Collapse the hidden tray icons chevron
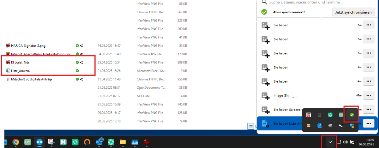Viewport: 379px width, 148px height. (x=330, y=142)
